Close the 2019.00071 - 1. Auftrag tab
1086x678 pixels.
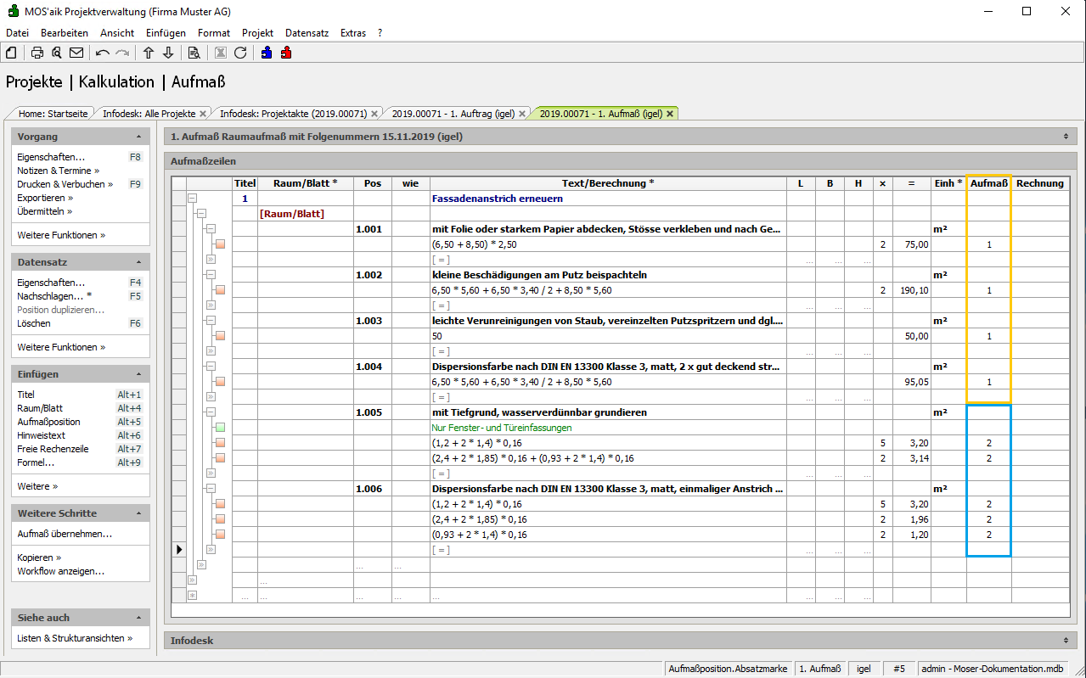coord(521,113)
